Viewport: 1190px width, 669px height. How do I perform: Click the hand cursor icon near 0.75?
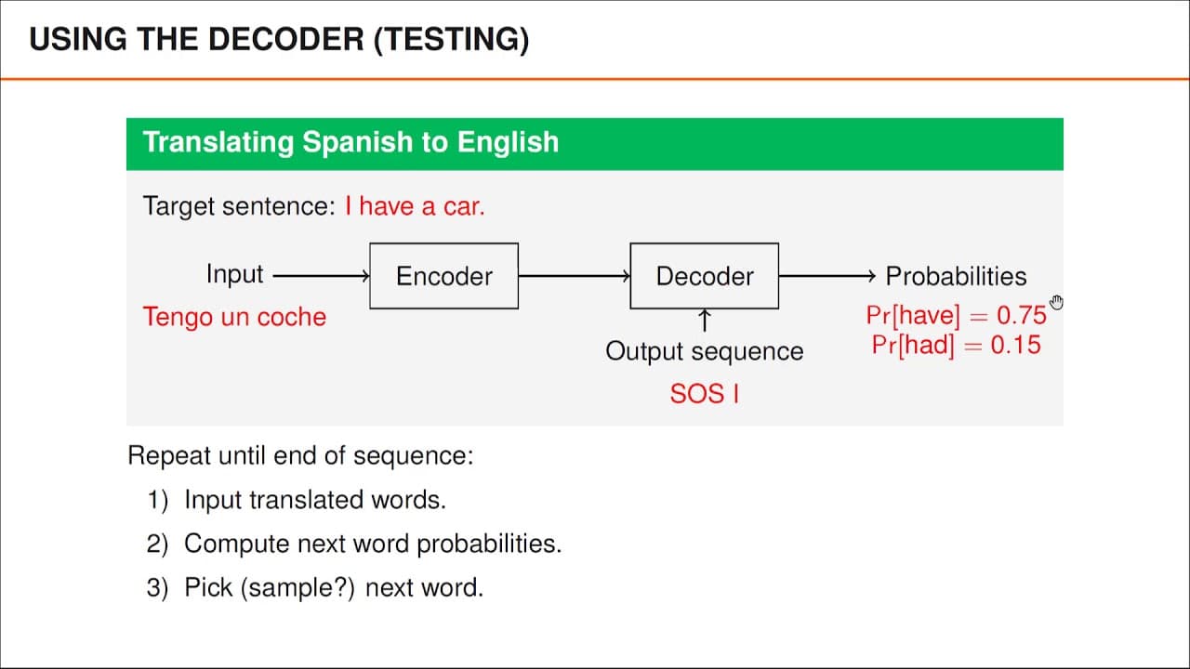click(x=1056, y=302)
